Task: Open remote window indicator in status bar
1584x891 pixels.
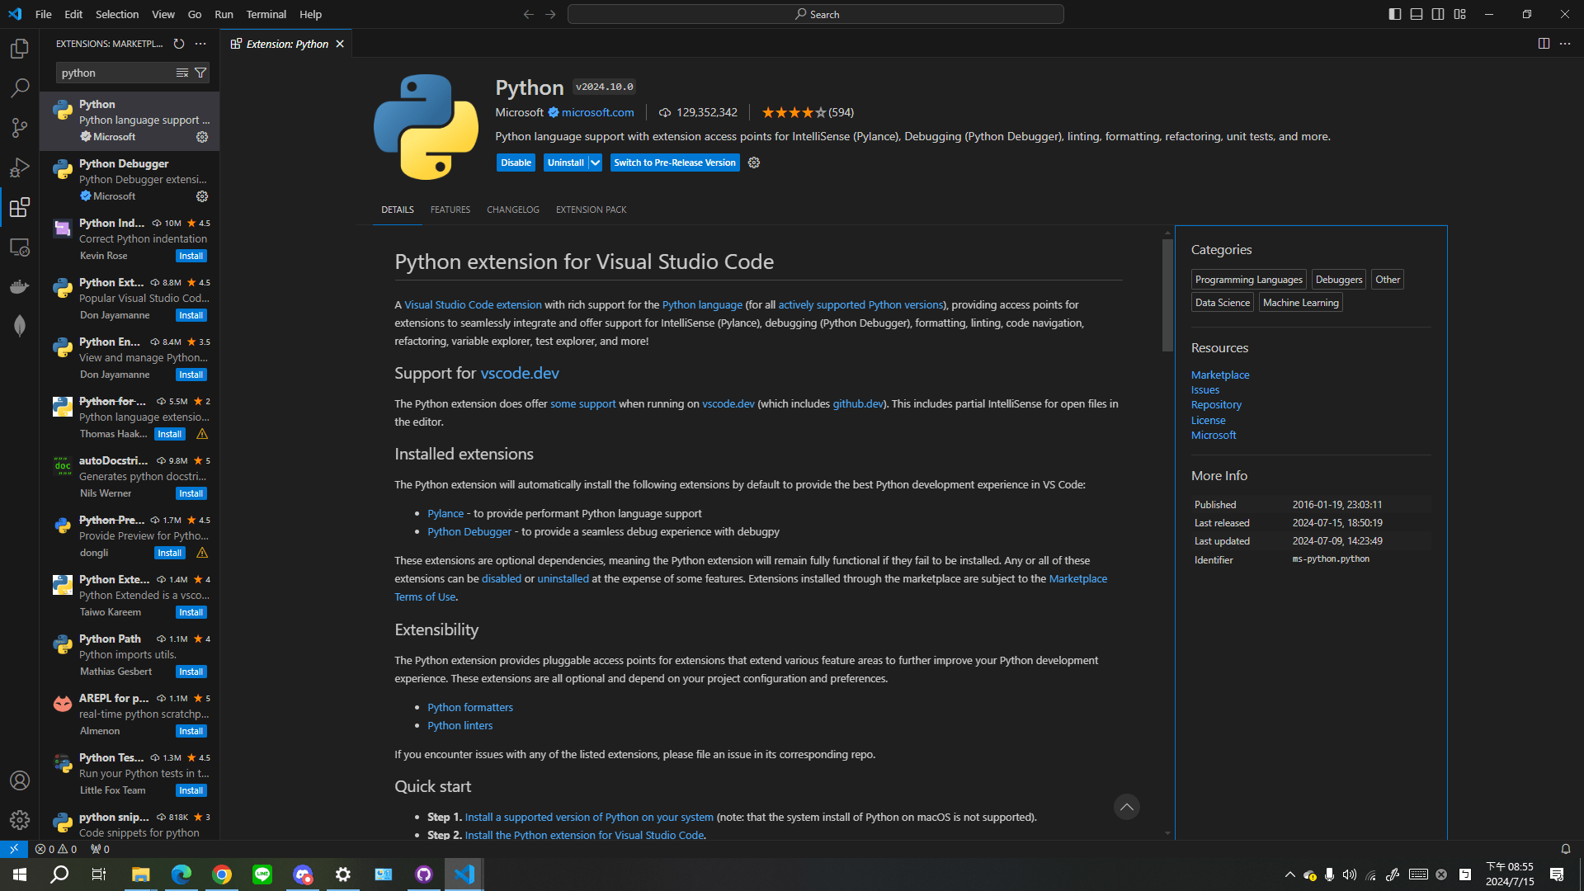Action: coord(14,849)
